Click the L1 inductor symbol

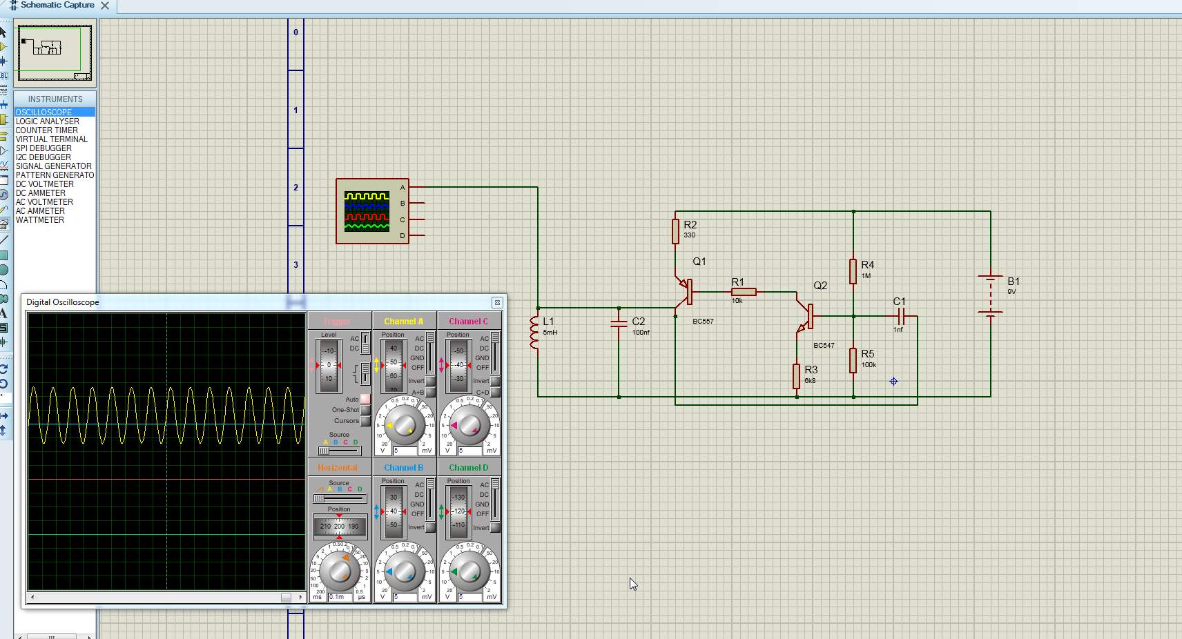coord(534,332)
